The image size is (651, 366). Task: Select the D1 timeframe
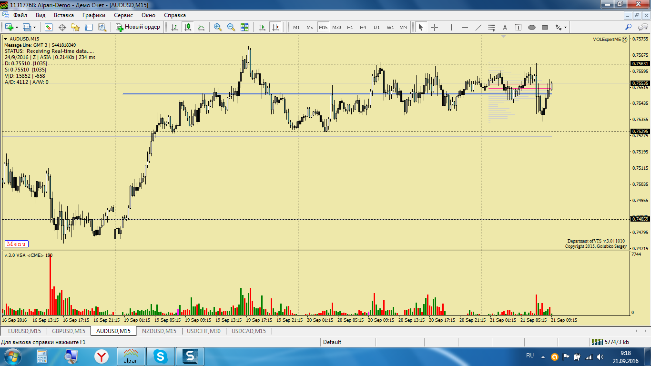[376, 27]
